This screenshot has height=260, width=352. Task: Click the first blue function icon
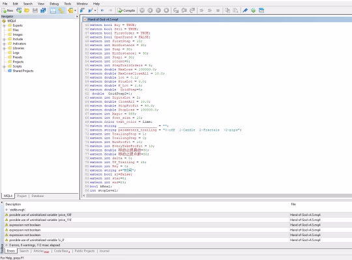click(x=82, y=10)
